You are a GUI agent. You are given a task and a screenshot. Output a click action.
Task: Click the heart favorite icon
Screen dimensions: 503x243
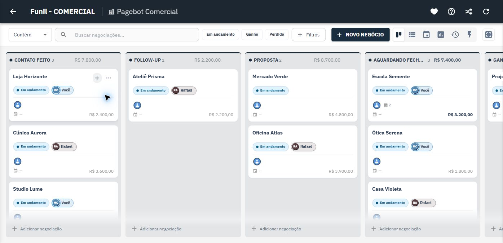434,12
